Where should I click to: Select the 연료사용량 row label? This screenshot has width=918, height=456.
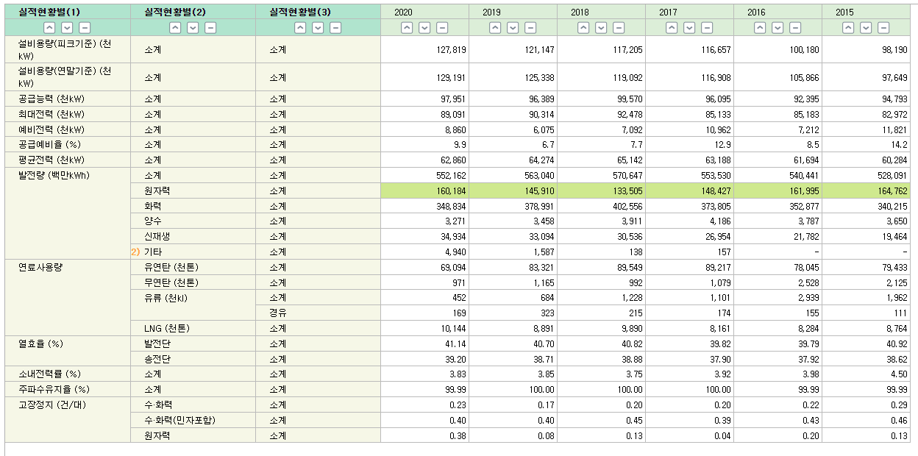40,267
